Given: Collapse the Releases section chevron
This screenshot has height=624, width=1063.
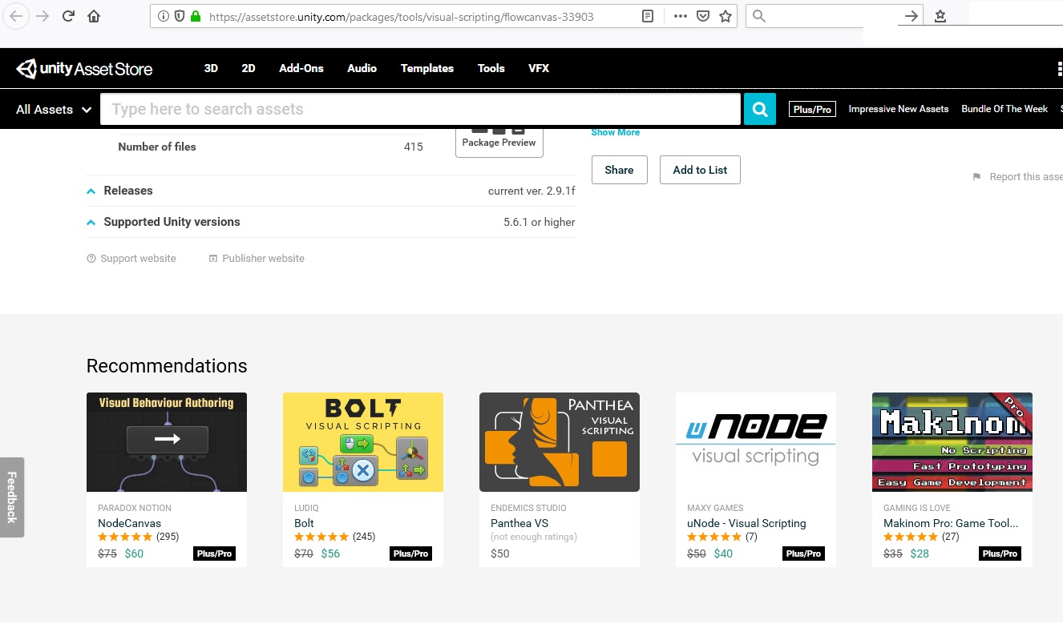Looking at the screenshot, I should pos(91,191).
